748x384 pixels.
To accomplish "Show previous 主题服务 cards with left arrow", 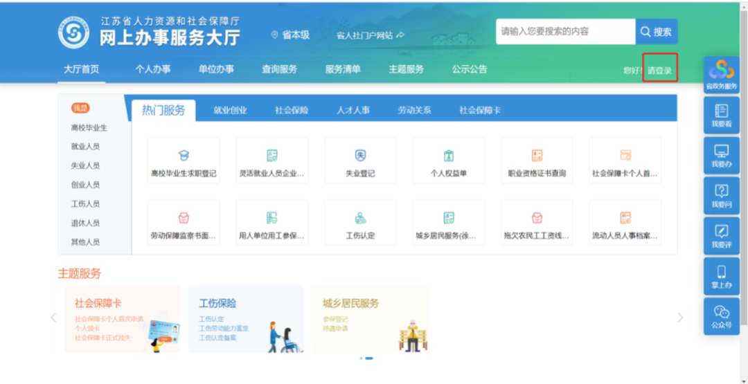I will coord(53,318).
